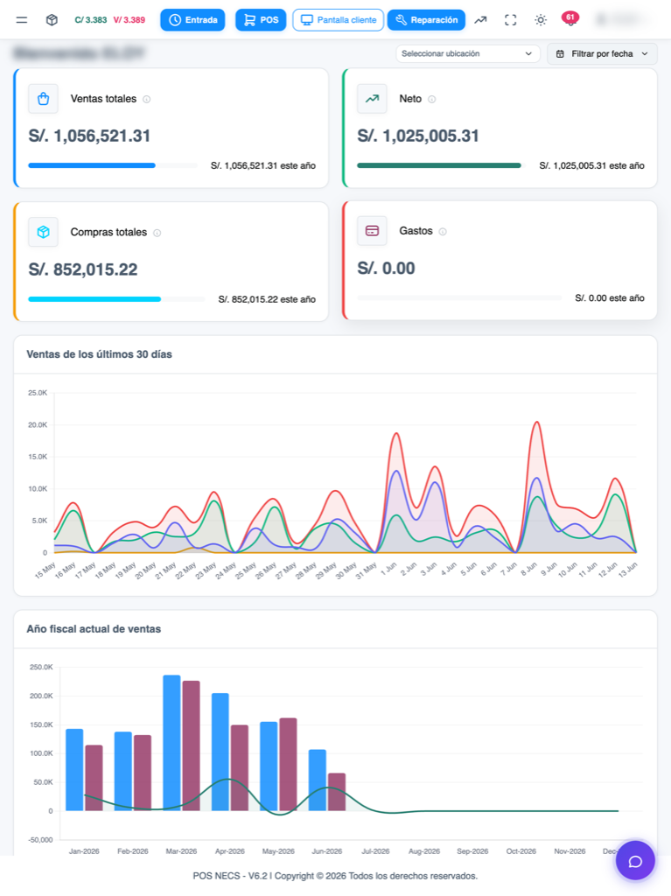The height and width of the screenshot is (896, 671).
Task: Click the trending profit chart icon
Action: [480, 20]
